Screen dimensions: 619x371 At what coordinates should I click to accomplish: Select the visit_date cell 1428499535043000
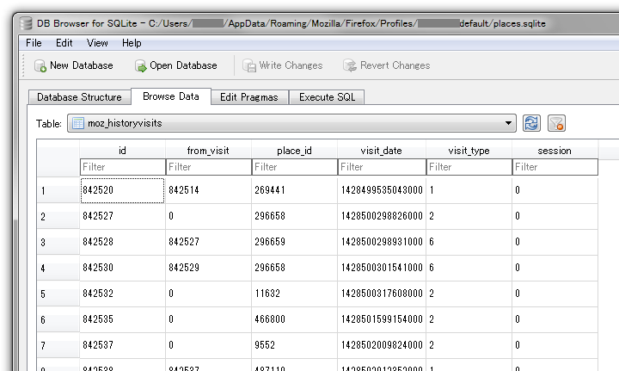pyautogui.click(x=382, y=190)
